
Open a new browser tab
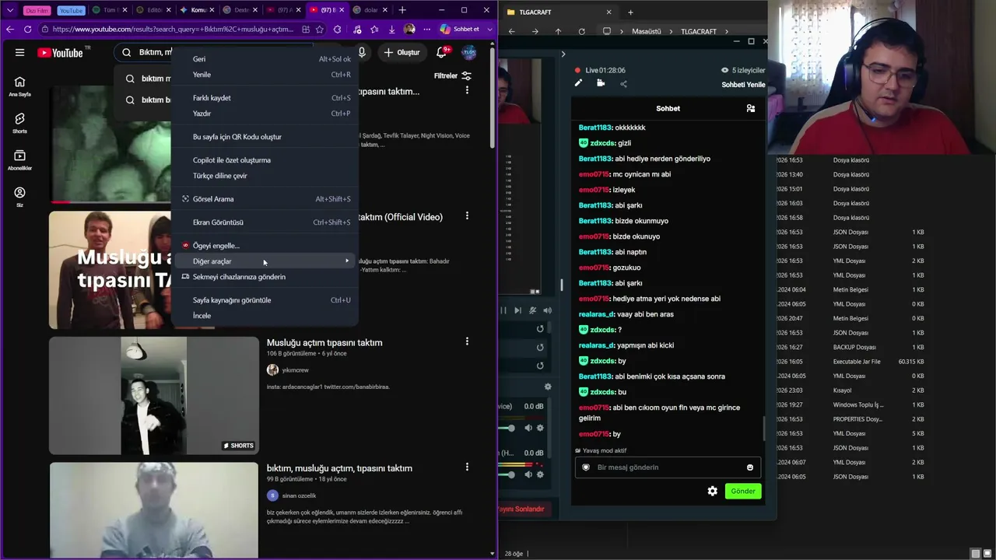pyautogui.click(x=402, y=10)
